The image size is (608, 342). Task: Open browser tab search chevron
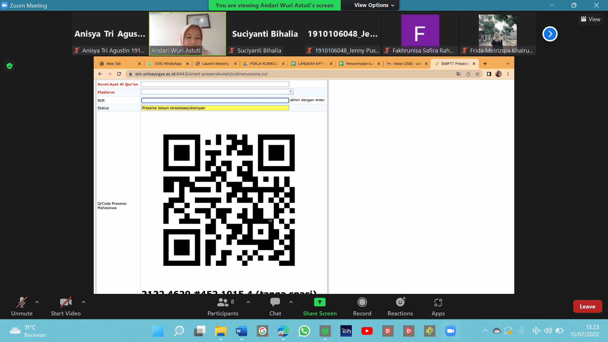point(508,64)
